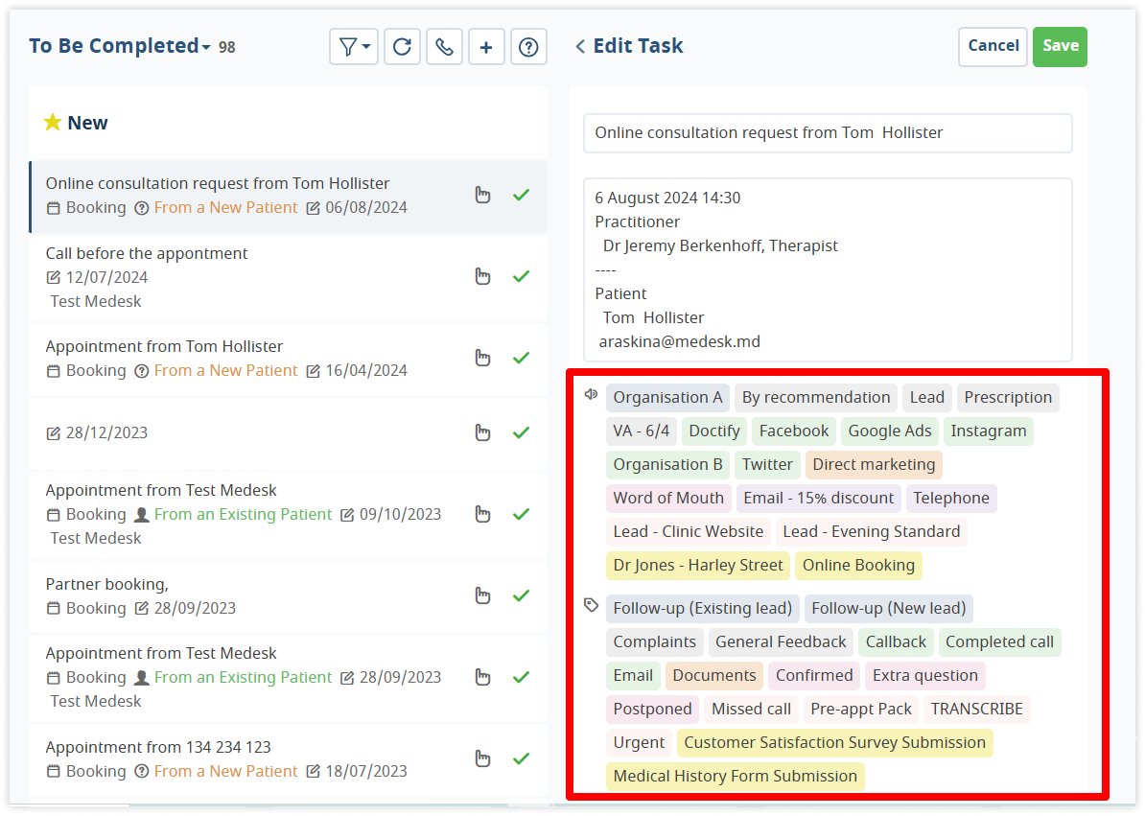Mark 16/04/2024 appointment task as done
The height and width of the screenshot is (816, 1145).
point(522,358)
